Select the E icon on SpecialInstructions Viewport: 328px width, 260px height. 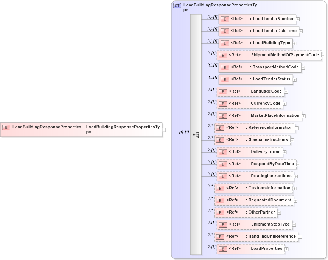pyautogui.click(x=220, y=140)
